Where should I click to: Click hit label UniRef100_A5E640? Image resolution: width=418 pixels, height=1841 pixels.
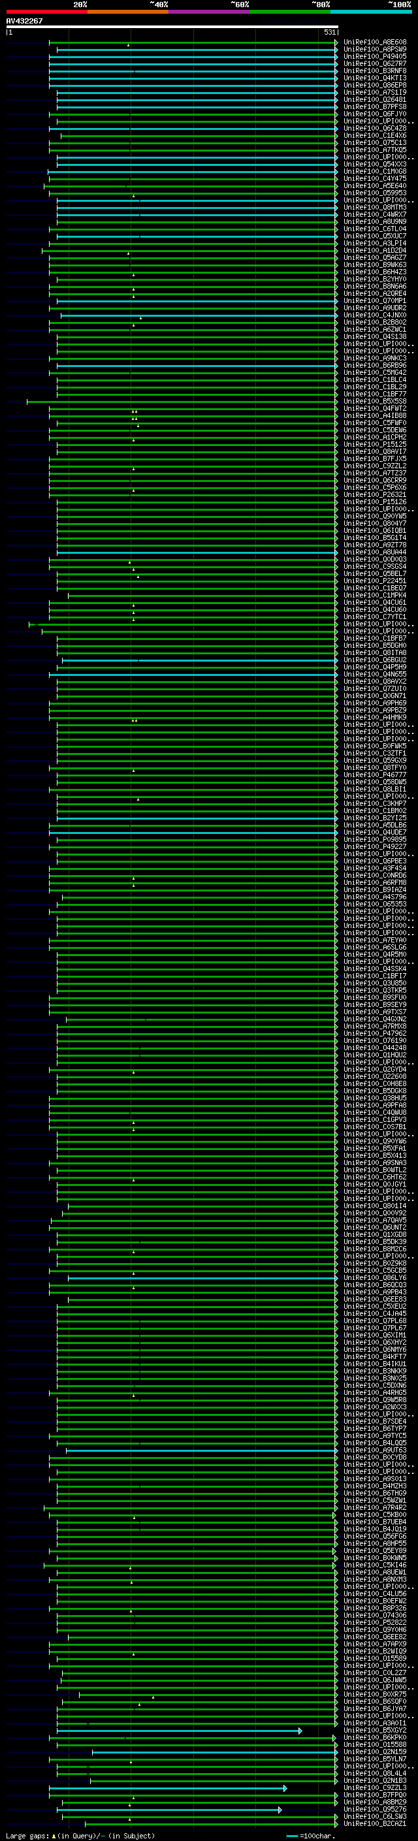[x=374, y=186]
